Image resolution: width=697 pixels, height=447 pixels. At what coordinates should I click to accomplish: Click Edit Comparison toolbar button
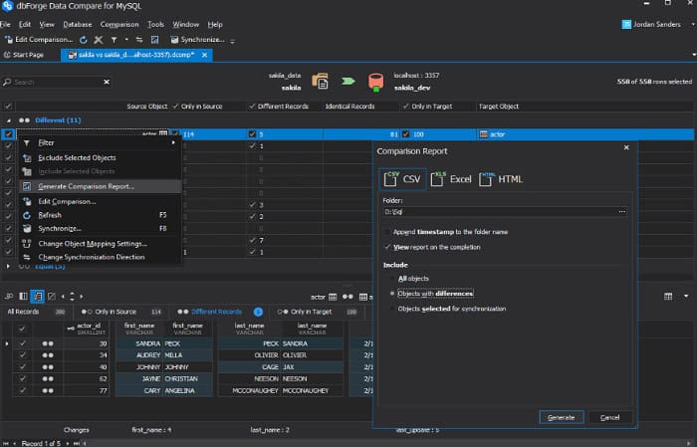[x=39, y=40]
